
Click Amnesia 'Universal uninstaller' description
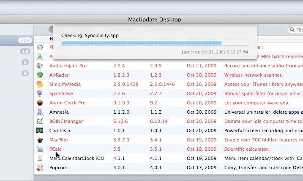(264, 112)
